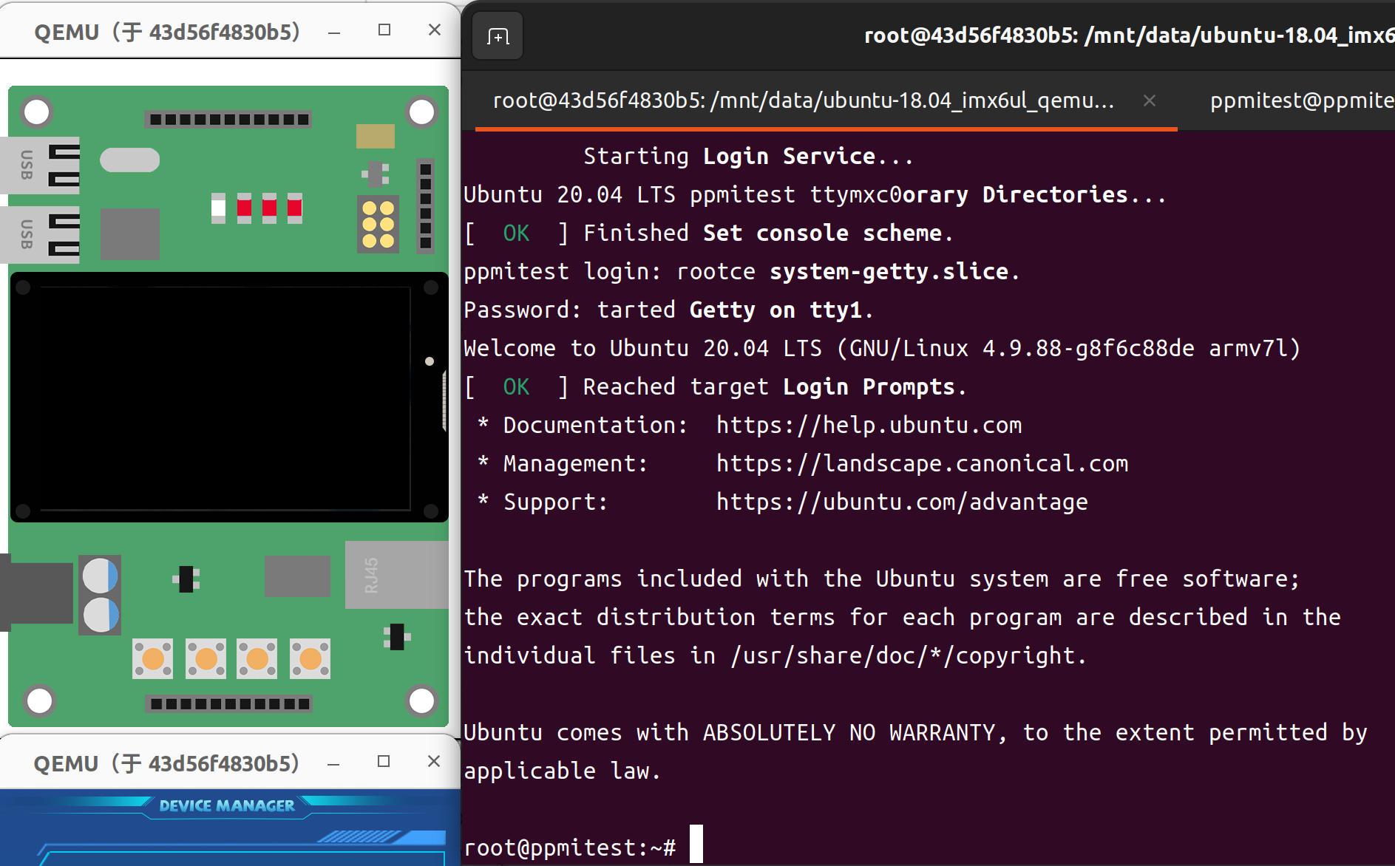Click the small transistor near the capacitors
The height and width of the screenshot is (866, 1395).
(186, 579)
